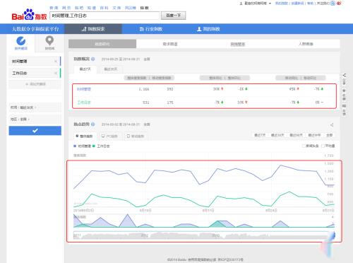353x263 pixels.
Task: Select the PC趋势 tab with monitor icon
Action: (x=109, y=136)
